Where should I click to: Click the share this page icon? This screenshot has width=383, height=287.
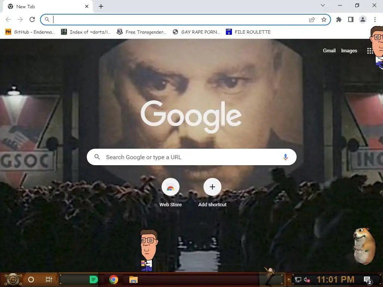(312, 19)
